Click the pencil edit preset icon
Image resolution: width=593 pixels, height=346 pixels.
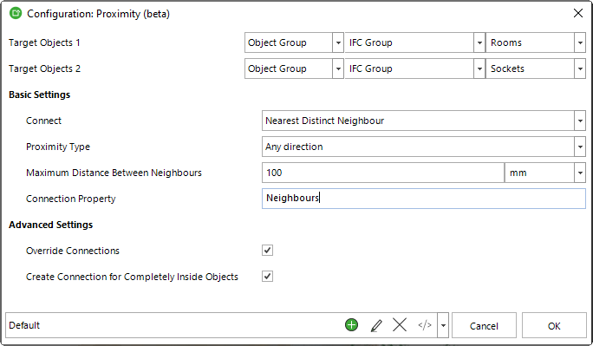(376, 325)
